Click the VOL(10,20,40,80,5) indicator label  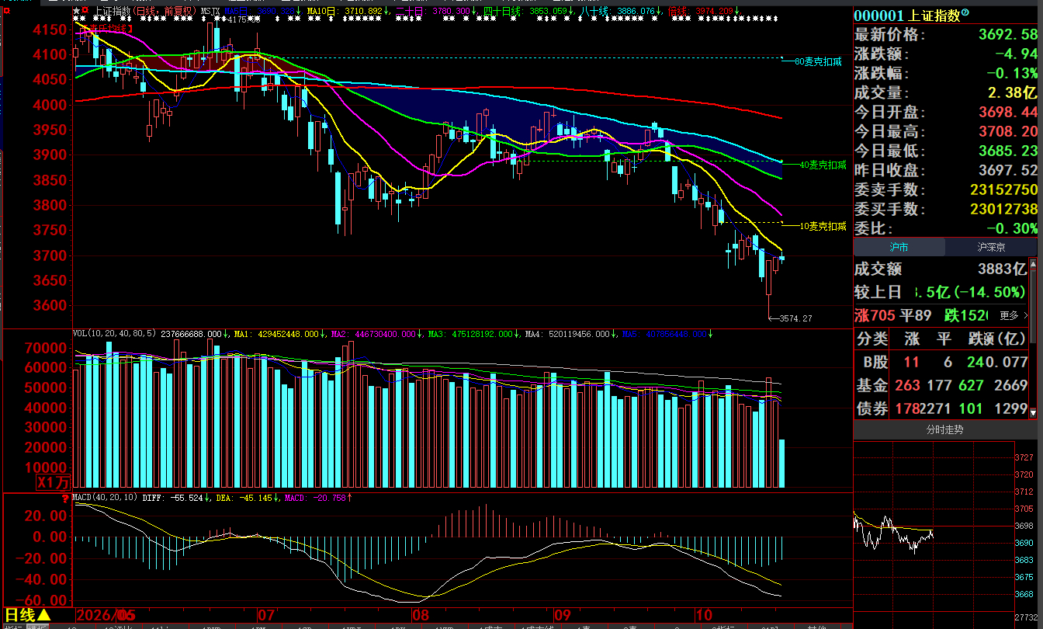(114, 333)
